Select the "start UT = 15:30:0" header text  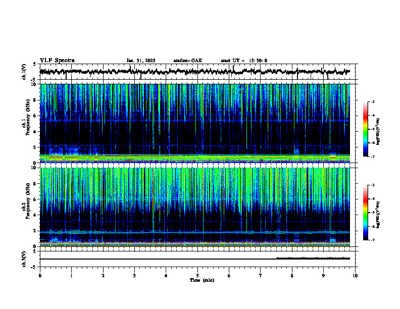pyautogui.click(x=244, y=61)
